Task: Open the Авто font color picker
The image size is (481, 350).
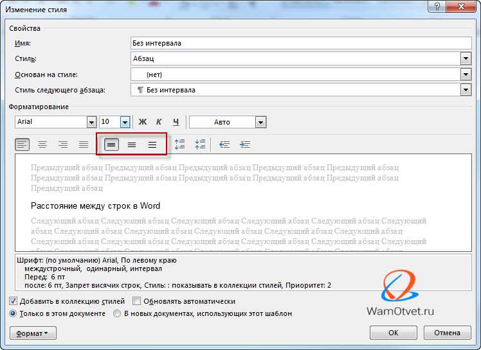Action: [260, 122]
